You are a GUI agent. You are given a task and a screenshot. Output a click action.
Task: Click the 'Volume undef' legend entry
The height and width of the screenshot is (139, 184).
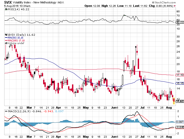click(16, 43)
